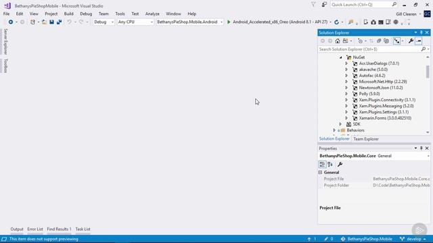
Task: Click the Restart/refresh icon after the emulator name
Action: [336, 22]
